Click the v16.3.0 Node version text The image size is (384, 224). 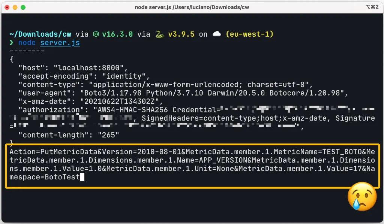[118, 34]
